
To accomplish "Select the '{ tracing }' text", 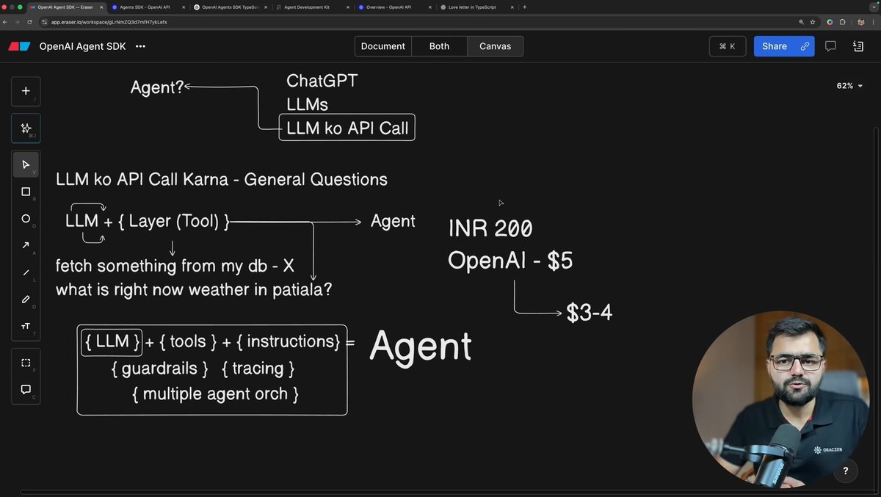I will coord(258,368).
